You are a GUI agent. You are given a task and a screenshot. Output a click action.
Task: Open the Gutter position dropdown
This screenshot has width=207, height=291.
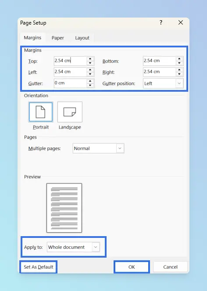pos(179,83)
